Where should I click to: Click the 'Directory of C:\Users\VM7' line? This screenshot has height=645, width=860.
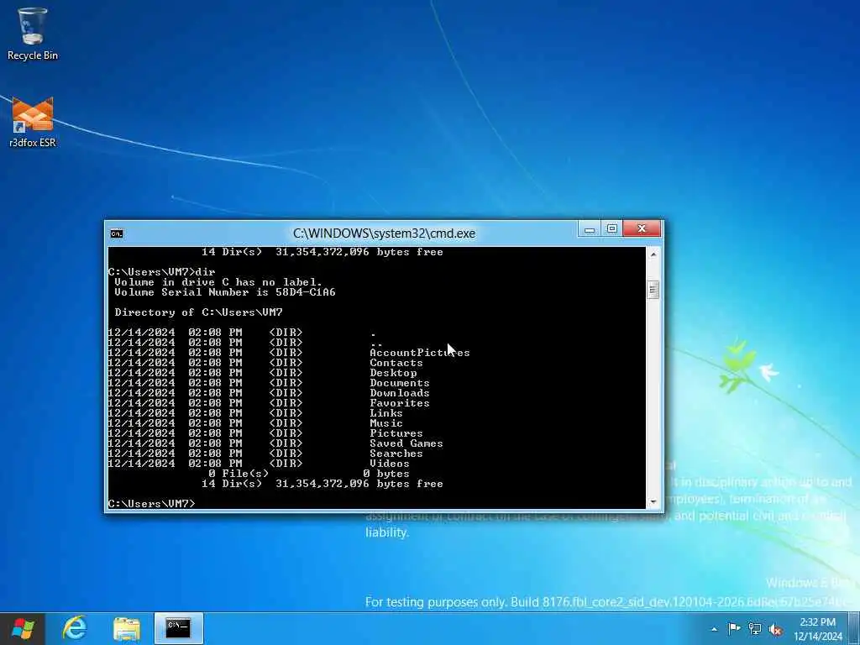(198, 312)
